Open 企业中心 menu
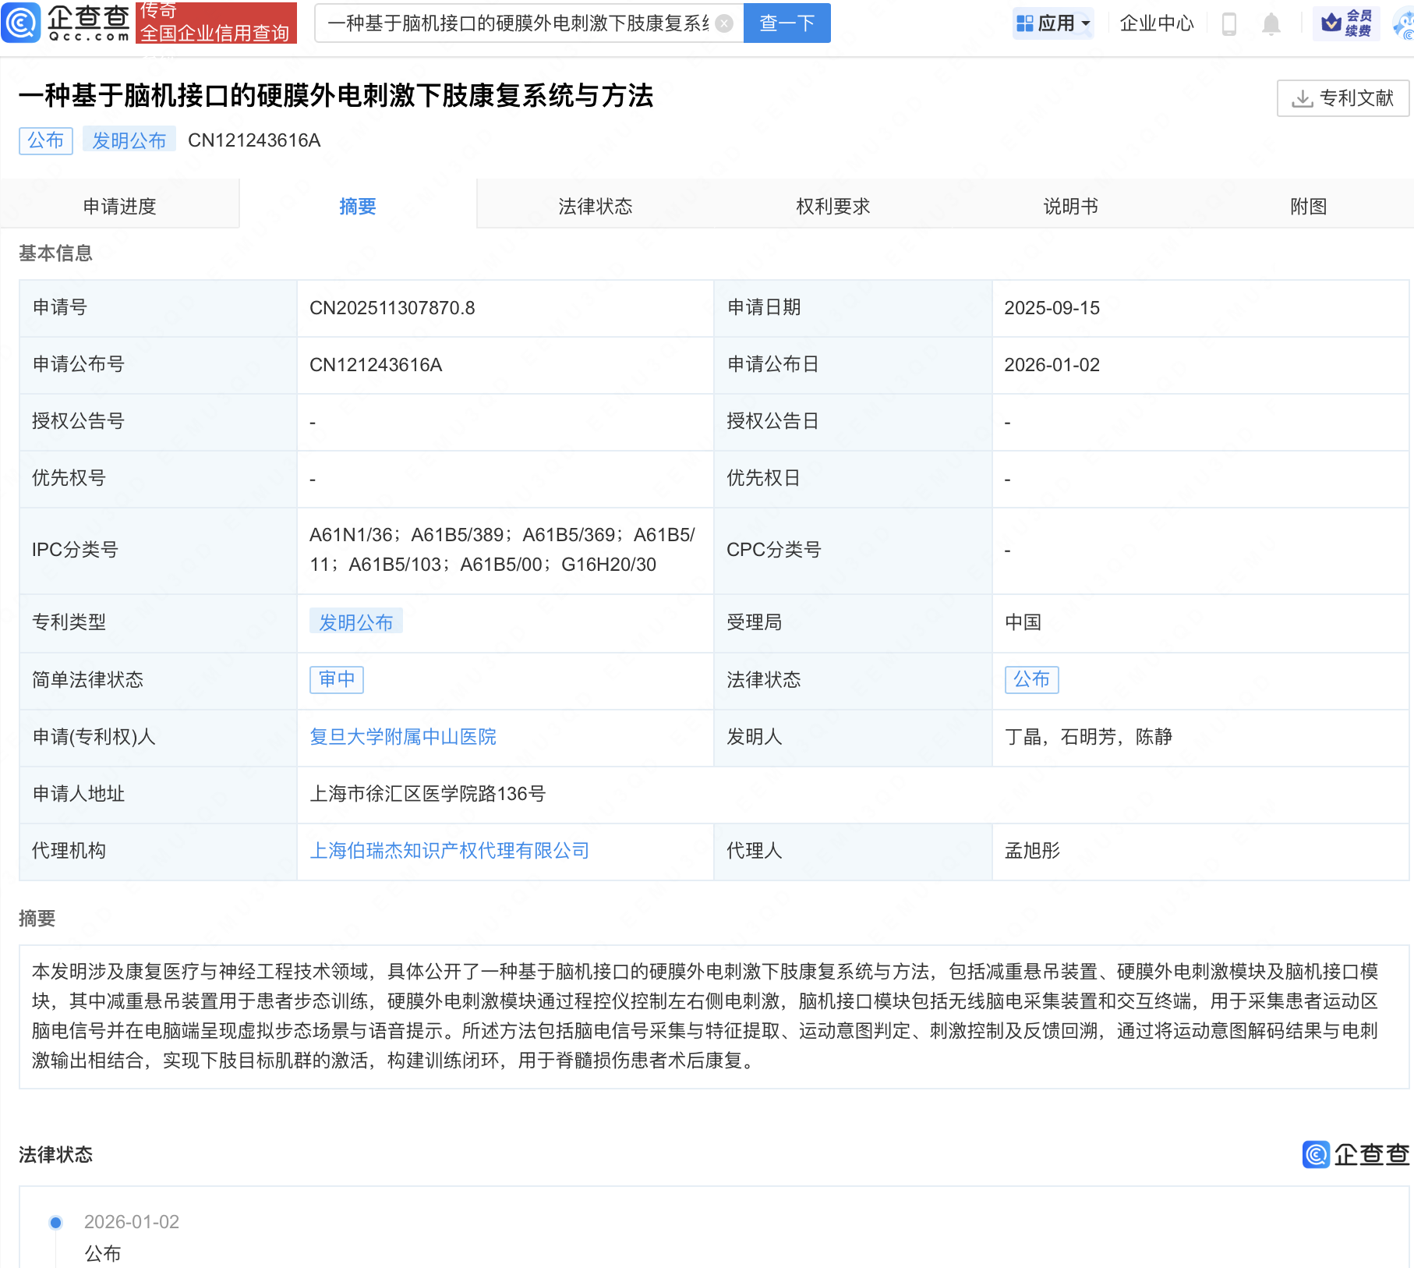 click(1156, 23)
